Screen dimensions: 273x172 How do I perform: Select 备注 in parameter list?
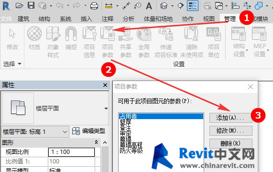[125, 128]
